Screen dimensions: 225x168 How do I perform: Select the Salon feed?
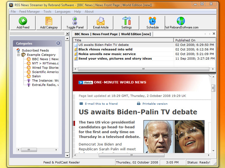[x=36, y=76]
